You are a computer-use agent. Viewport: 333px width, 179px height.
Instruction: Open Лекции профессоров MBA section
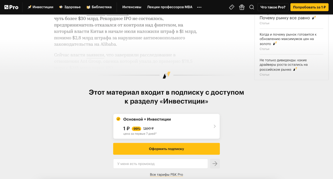point(170,7)
